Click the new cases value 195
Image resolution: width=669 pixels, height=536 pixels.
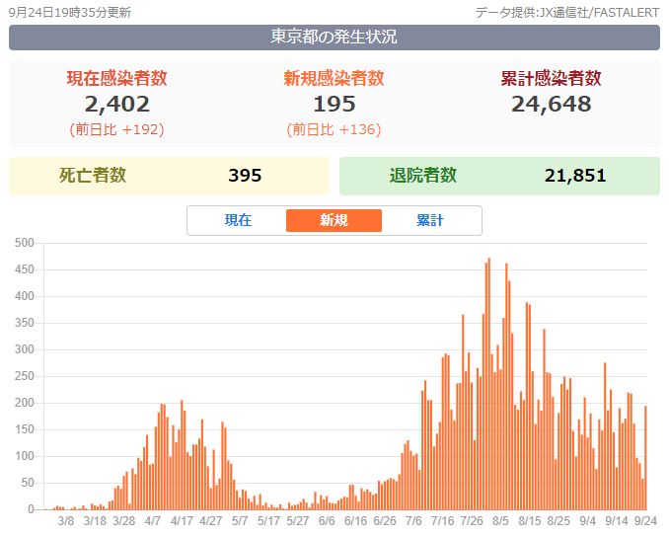[334, 105]
